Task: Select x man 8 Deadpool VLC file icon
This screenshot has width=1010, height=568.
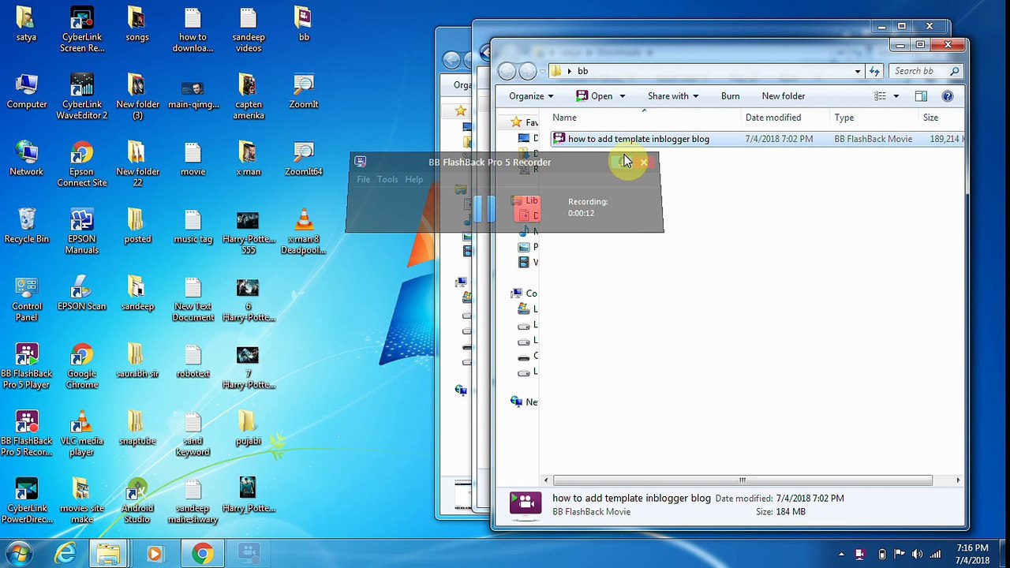Action: point(304,232)
